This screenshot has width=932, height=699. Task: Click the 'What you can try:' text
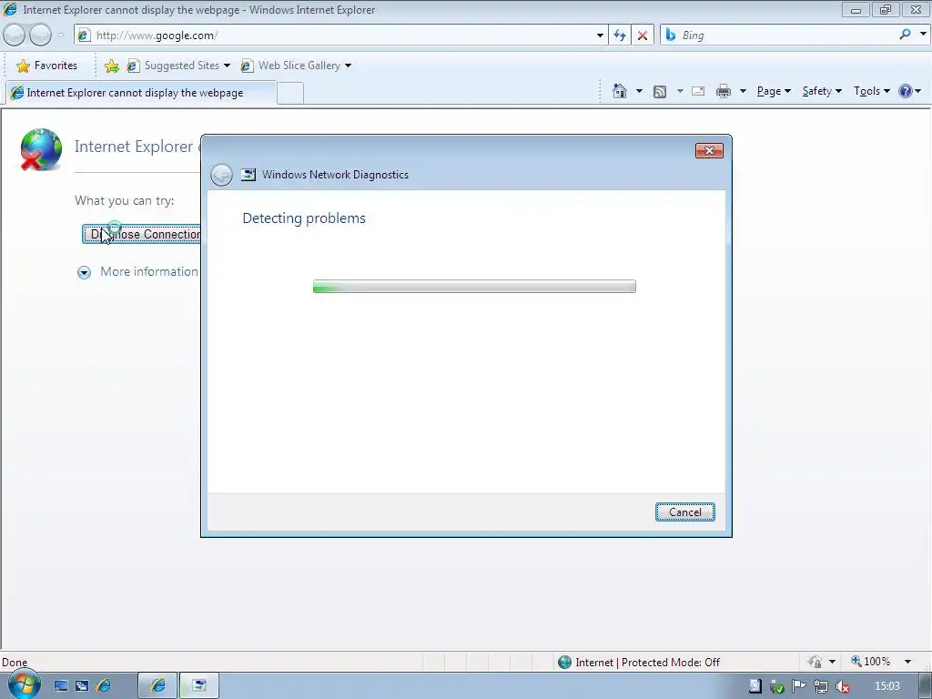point(124,201)
